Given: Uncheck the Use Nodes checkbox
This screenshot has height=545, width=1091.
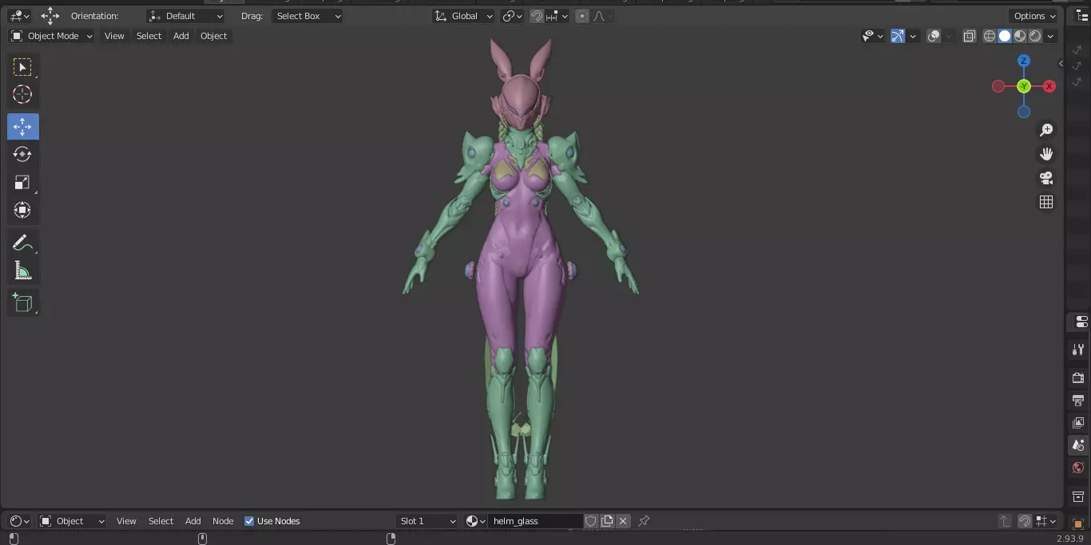Looking at the screenshot, I should [x=249, y=521].
